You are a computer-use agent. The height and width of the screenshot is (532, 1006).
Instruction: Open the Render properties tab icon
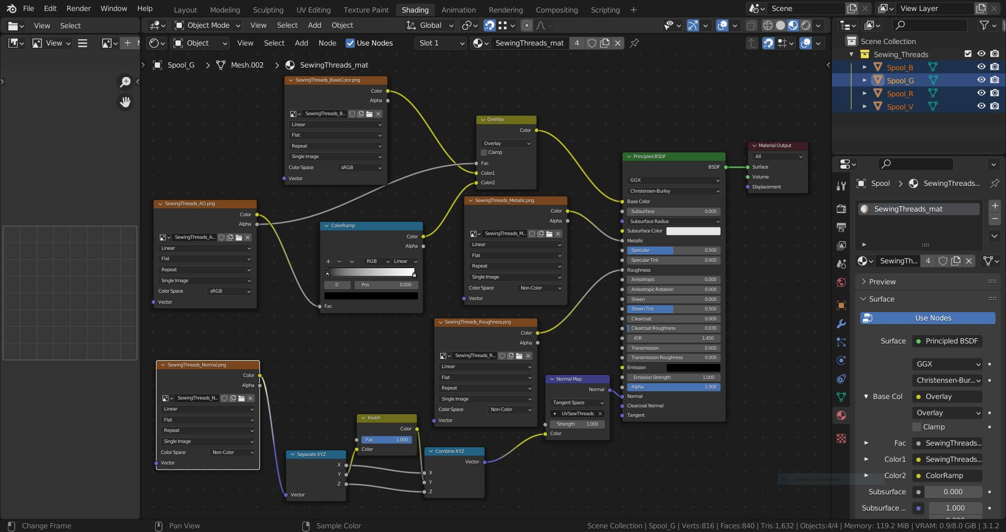841,209
